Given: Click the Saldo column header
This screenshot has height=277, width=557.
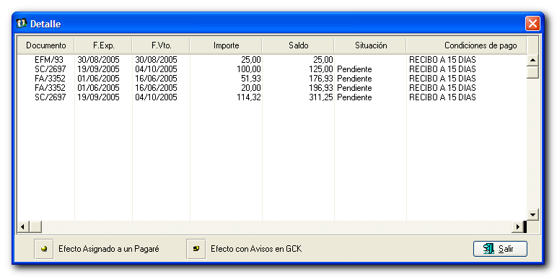Looking at the screenshot, I should (x=299, y=45).
